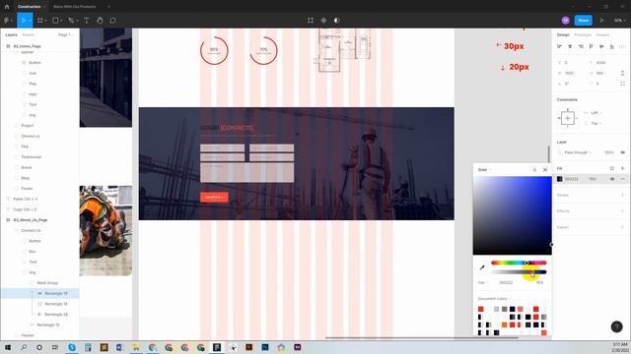The image size is (631, 354).
Task: Open the Solid fill type dropdown
Action: click(484, 170)
